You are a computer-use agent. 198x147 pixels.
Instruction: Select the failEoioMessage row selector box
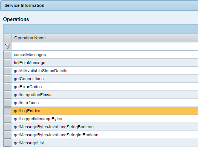(7, 63)
